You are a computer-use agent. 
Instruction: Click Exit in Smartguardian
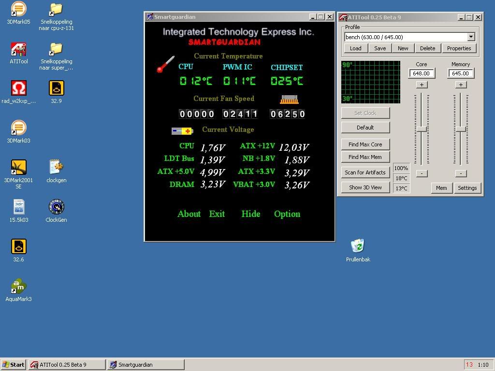217,214
